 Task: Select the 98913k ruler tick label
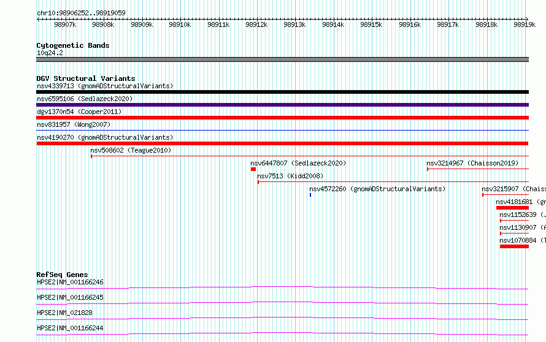[294, 25]
